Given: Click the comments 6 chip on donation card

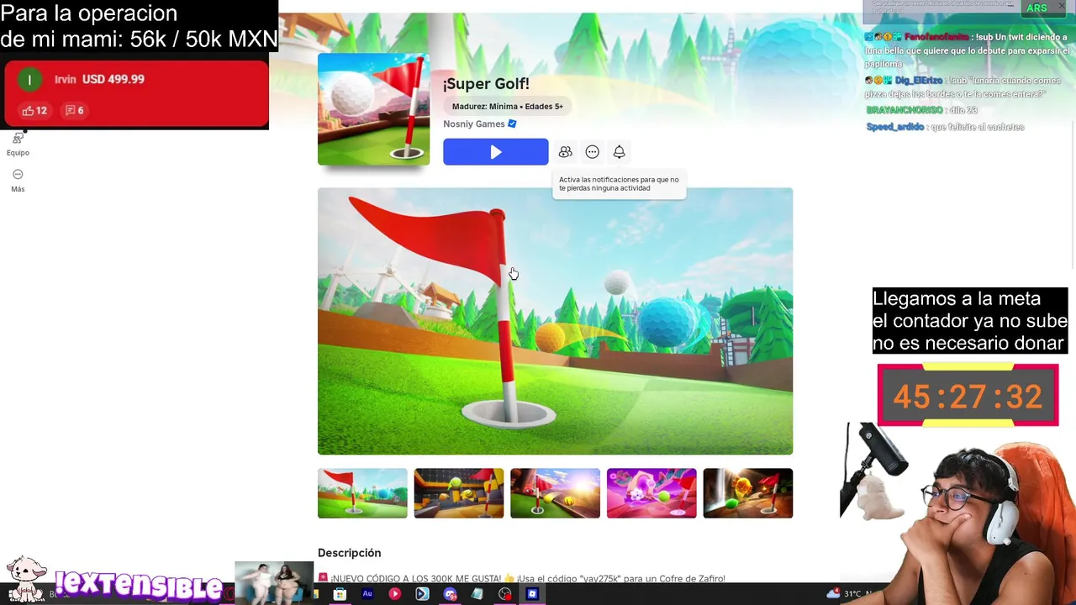Looking at the screenshot, I should pos(75,110).
